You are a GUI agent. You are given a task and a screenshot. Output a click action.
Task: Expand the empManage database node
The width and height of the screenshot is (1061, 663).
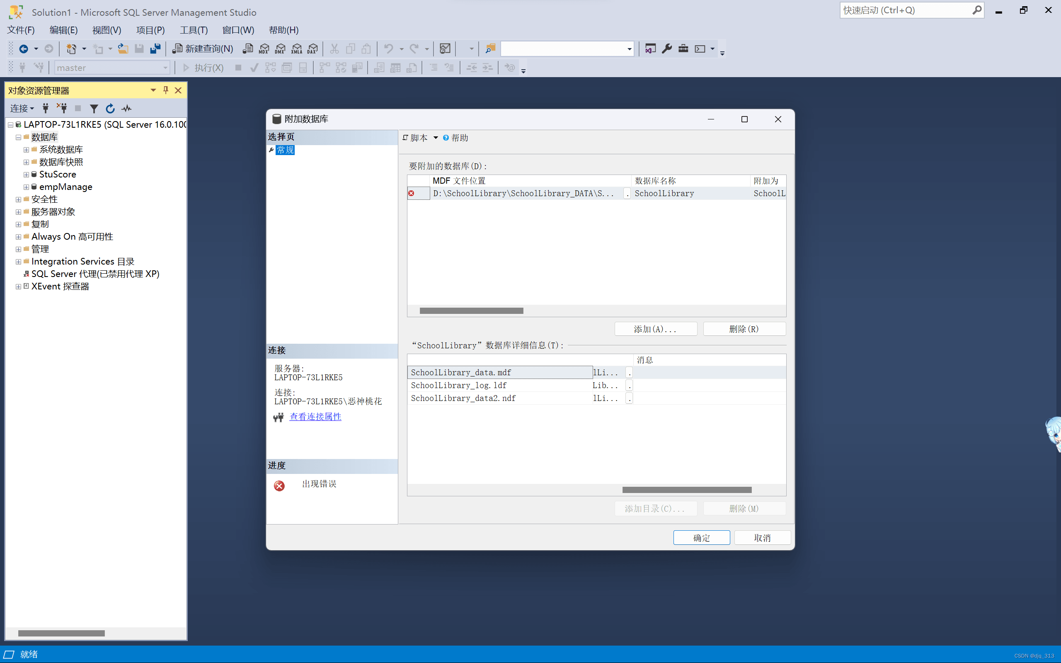pyautogui.click(x=26, y=187)
